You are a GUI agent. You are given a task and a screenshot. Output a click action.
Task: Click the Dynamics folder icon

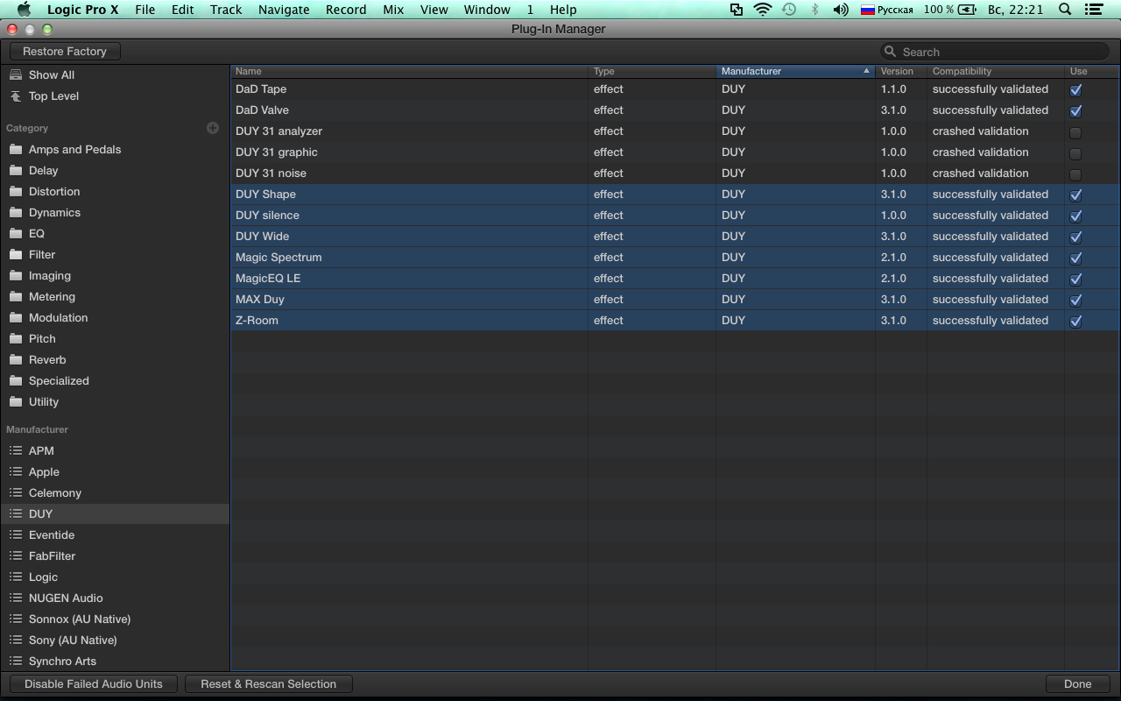(x=16, y=213)
